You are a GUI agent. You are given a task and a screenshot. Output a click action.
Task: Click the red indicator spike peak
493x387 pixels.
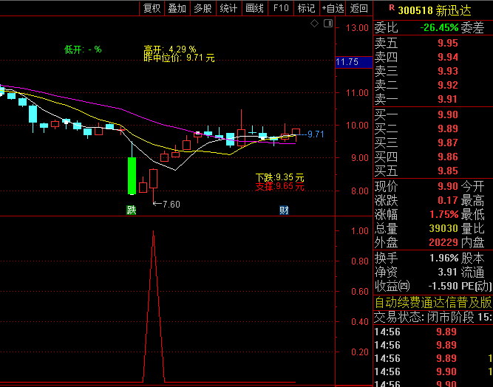(x=153, y=232)
